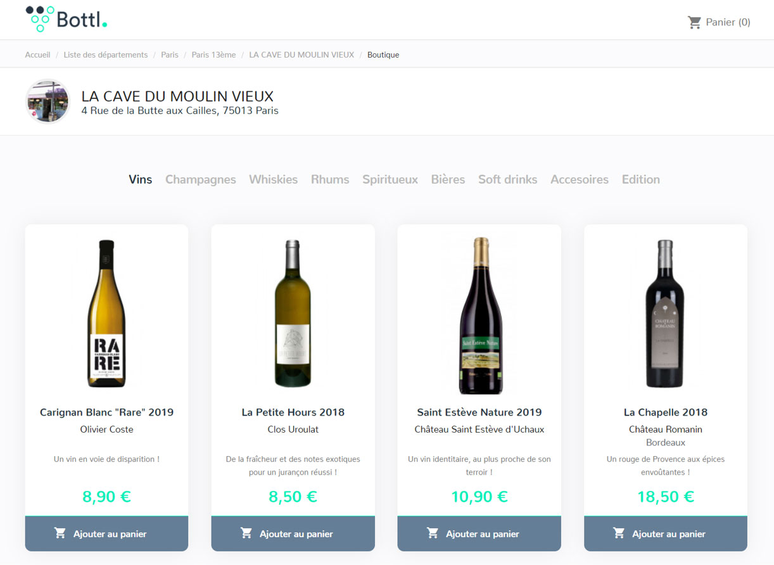Image resolution: width=774 pixels, height=565 pixels.
Task: Navigate to Paris 13ème breadcrumb link
Action: click(213, 55)
